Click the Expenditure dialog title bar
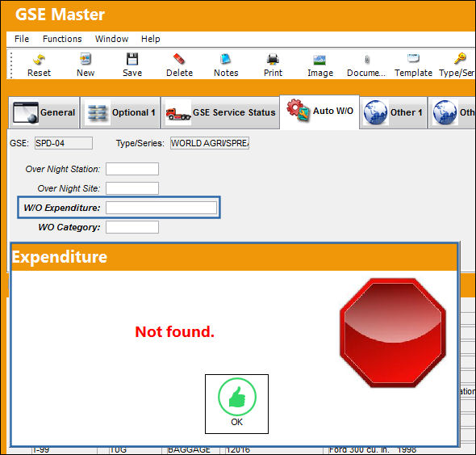 [x=234, y=257]
